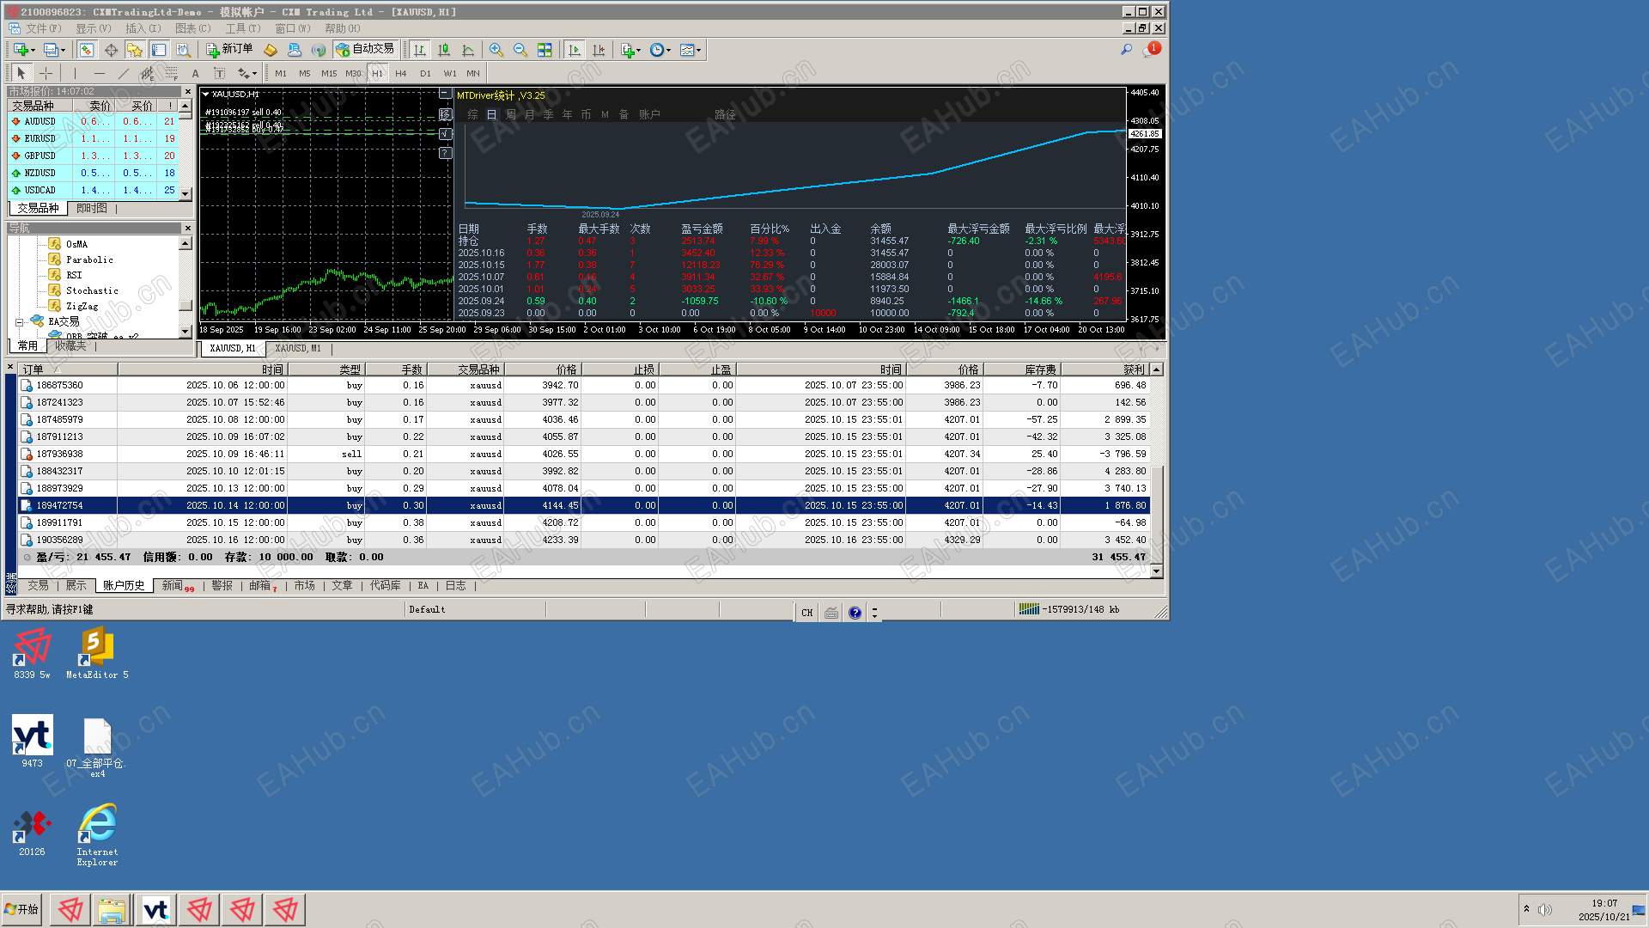
Task: Switch chart to candlesticks
Action: [x=444, y=50]
